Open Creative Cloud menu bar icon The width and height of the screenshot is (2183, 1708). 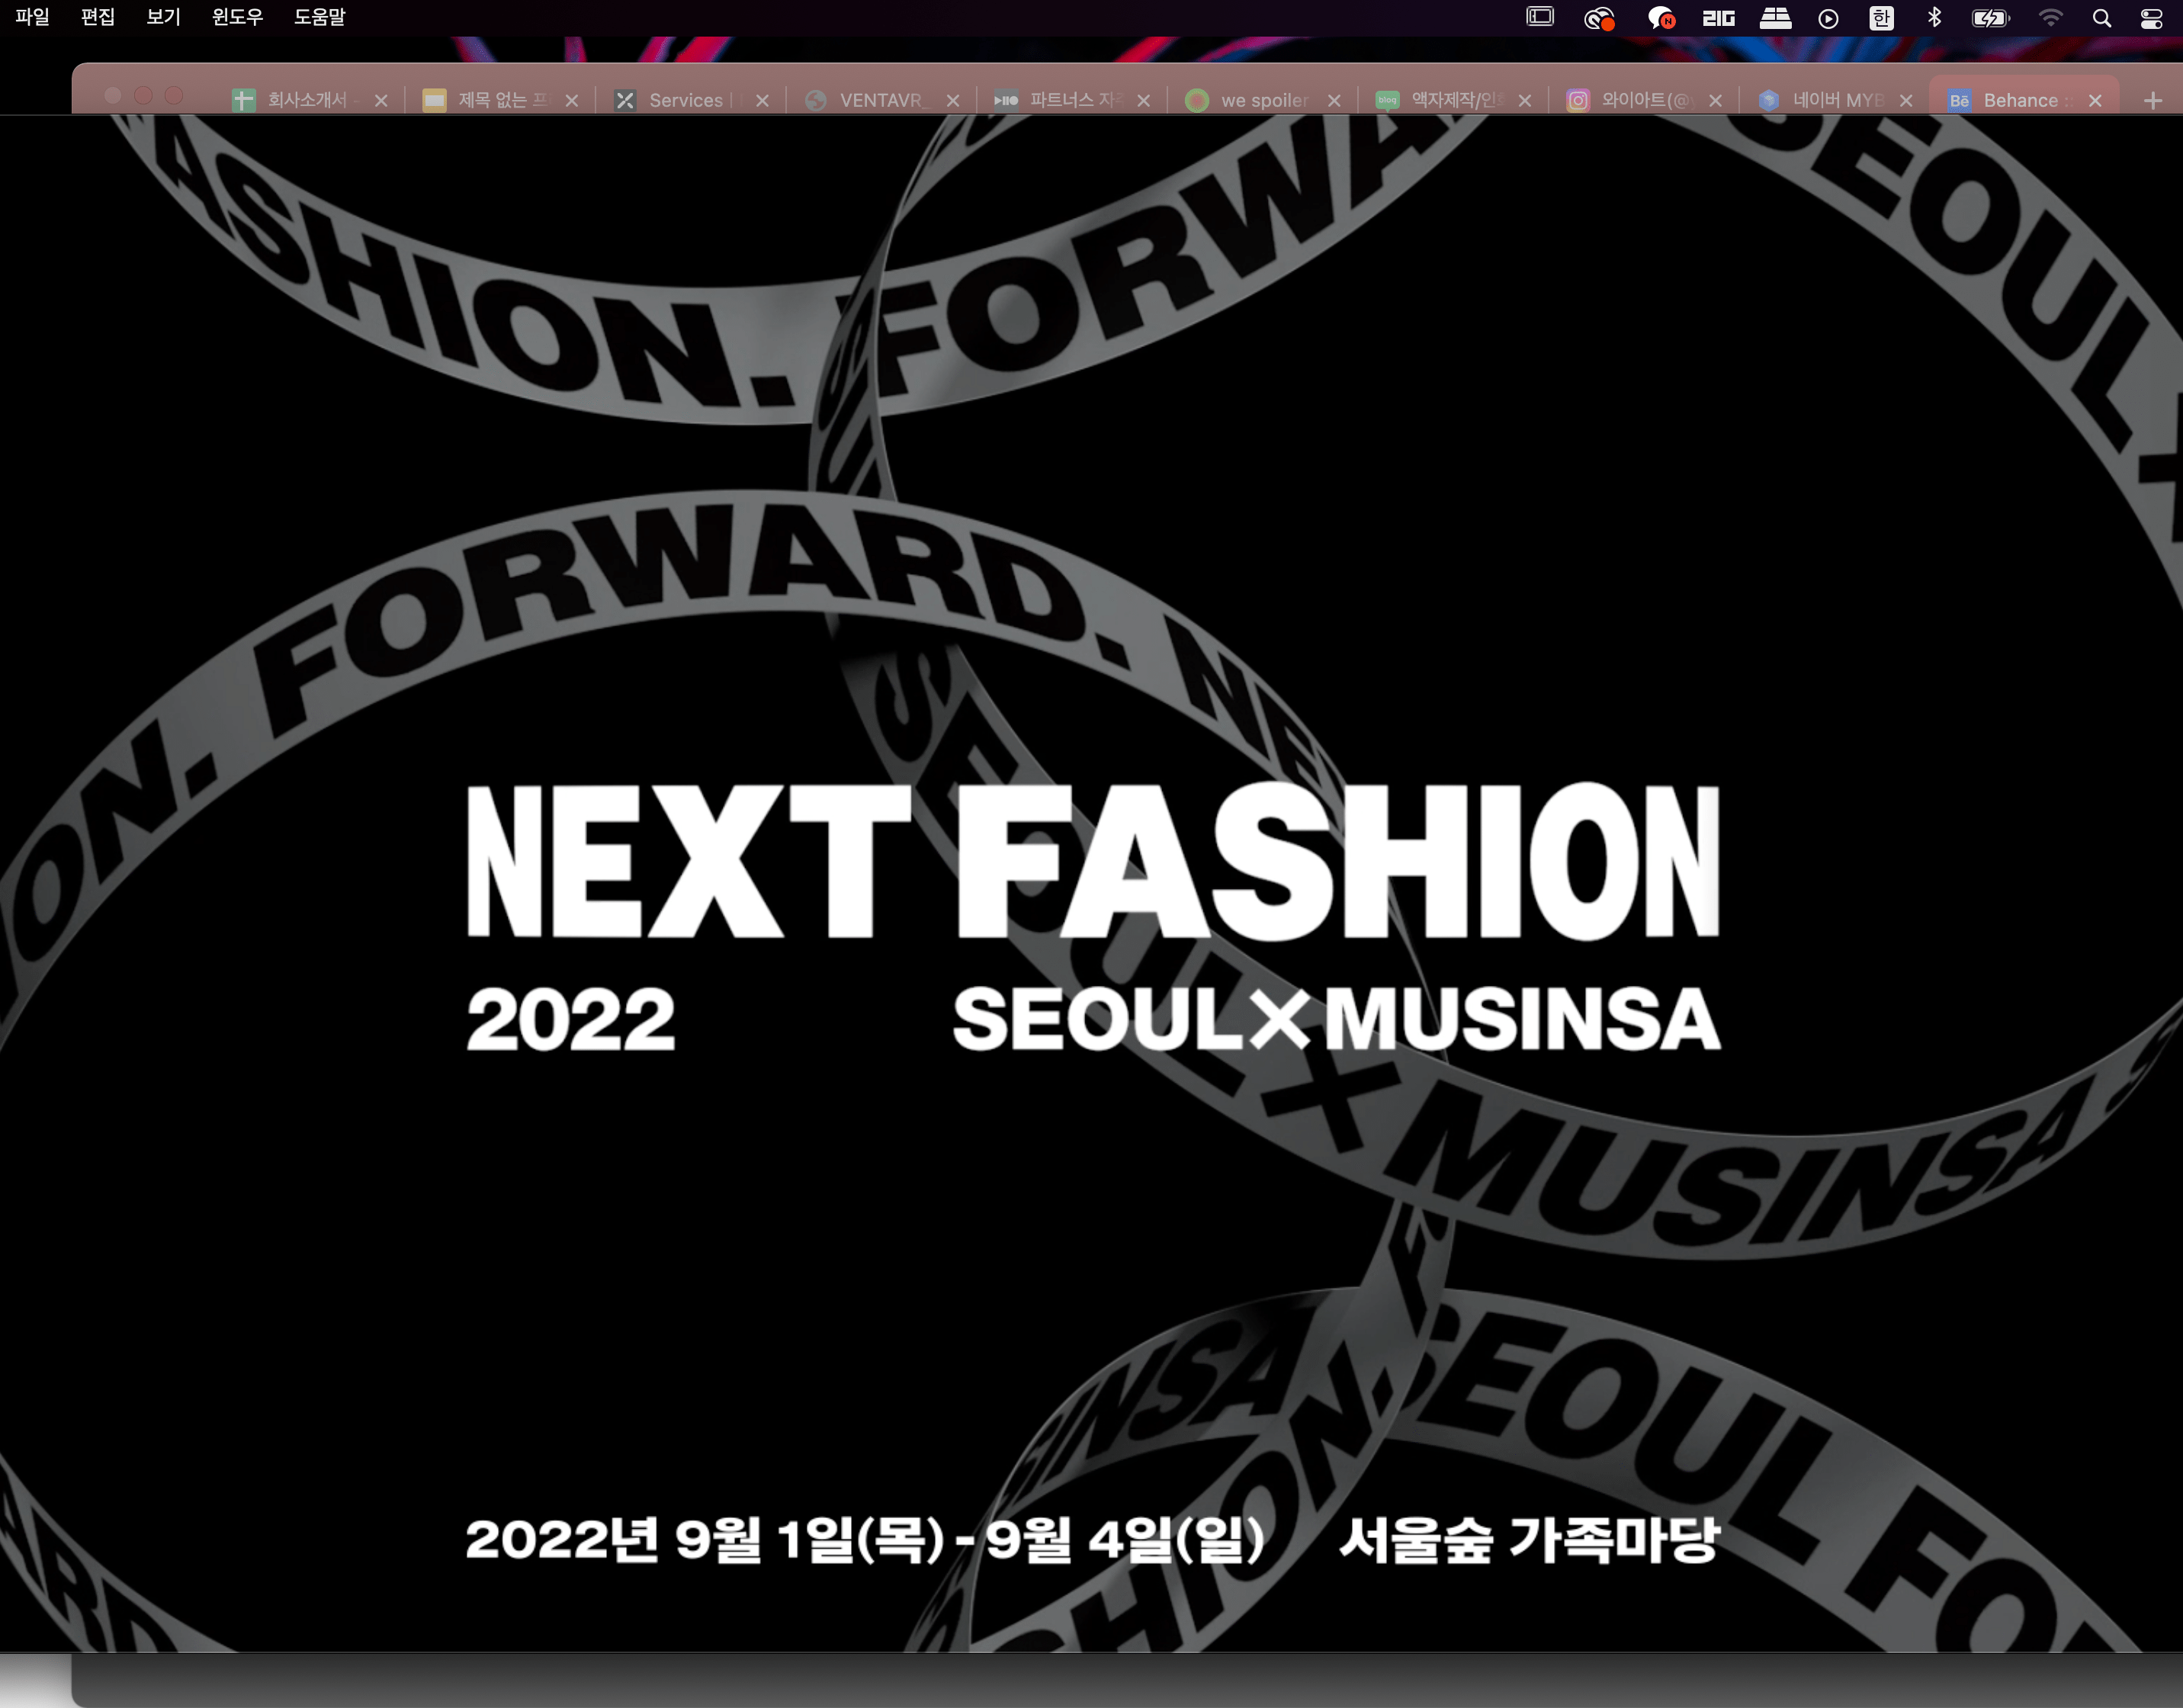(x=1599, y=18)
